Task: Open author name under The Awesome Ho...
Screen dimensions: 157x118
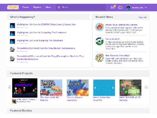Action: tap(44, 100)
